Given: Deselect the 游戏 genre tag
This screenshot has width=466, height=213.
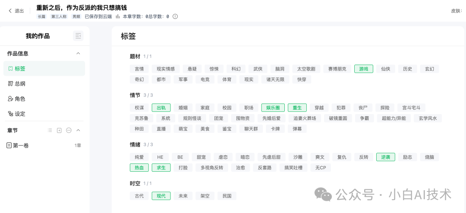Looking at the screenshot, I should [x=363, y=69].
